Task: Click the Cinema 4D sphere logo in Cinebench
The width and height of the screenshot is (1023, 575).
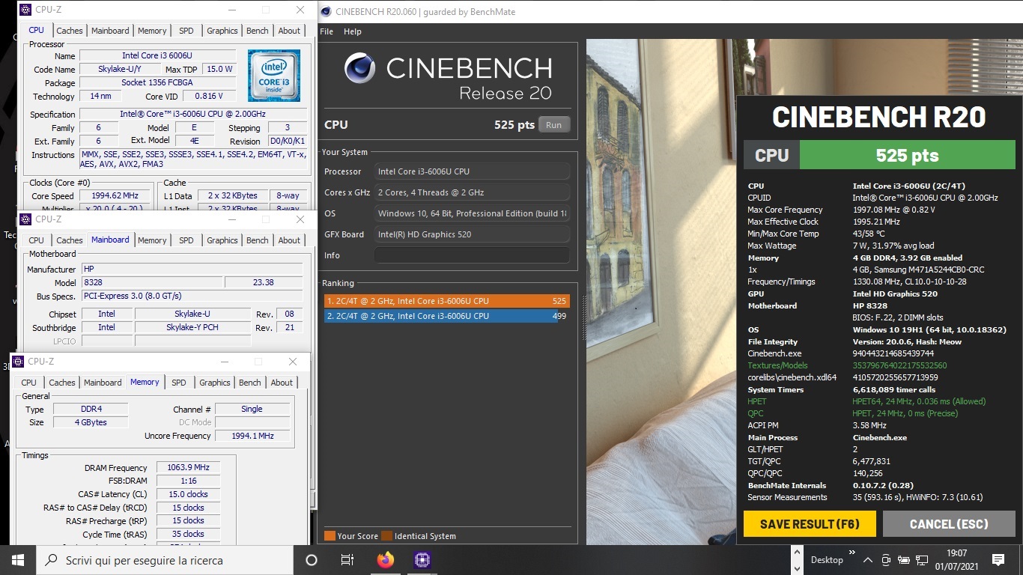Action: tap(360, 69)
